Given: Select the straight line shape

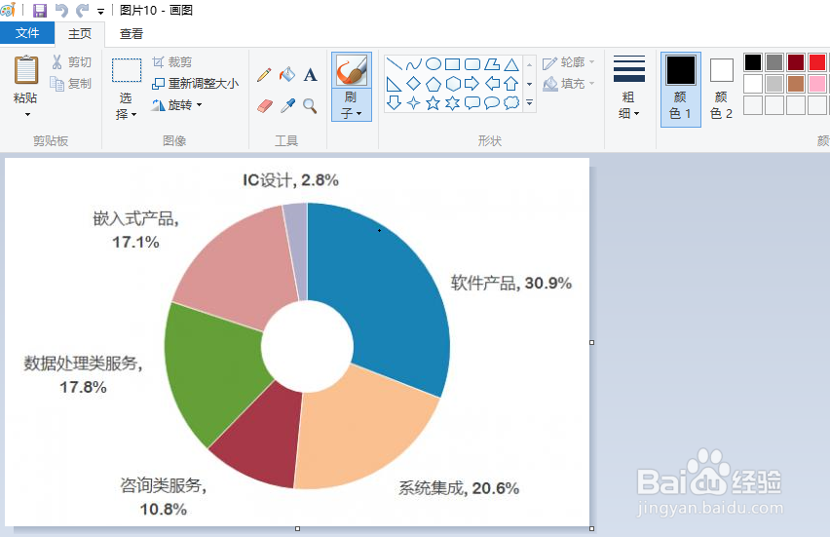Looking at the screenshot, I should click(x=394, y=64).
